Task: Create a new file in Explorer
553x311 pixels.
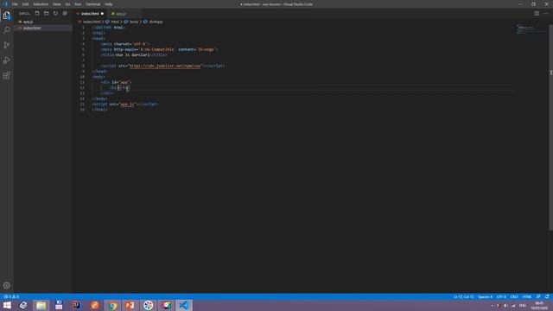Action: (x=37, y=14)
